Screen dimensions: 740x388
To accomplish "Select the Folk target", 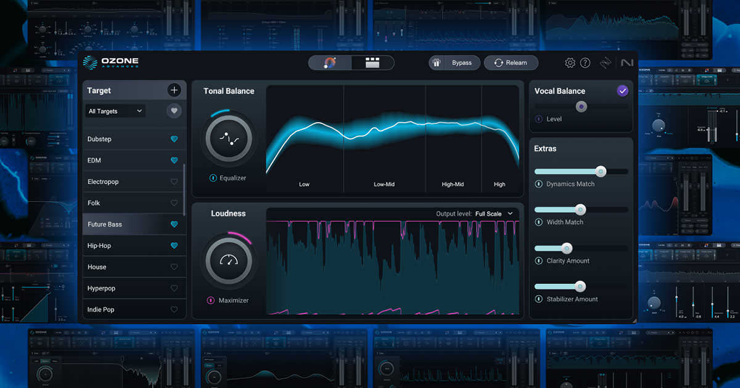I will click(x=133, y=203).
